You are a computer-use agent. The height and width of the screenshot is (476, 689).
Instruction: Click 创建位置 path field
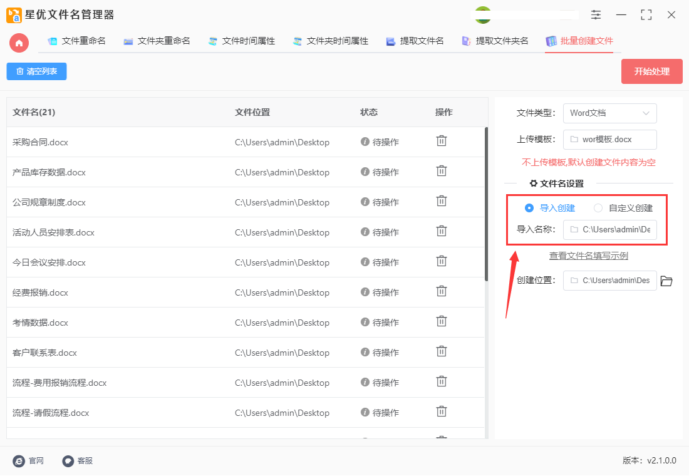610,281
